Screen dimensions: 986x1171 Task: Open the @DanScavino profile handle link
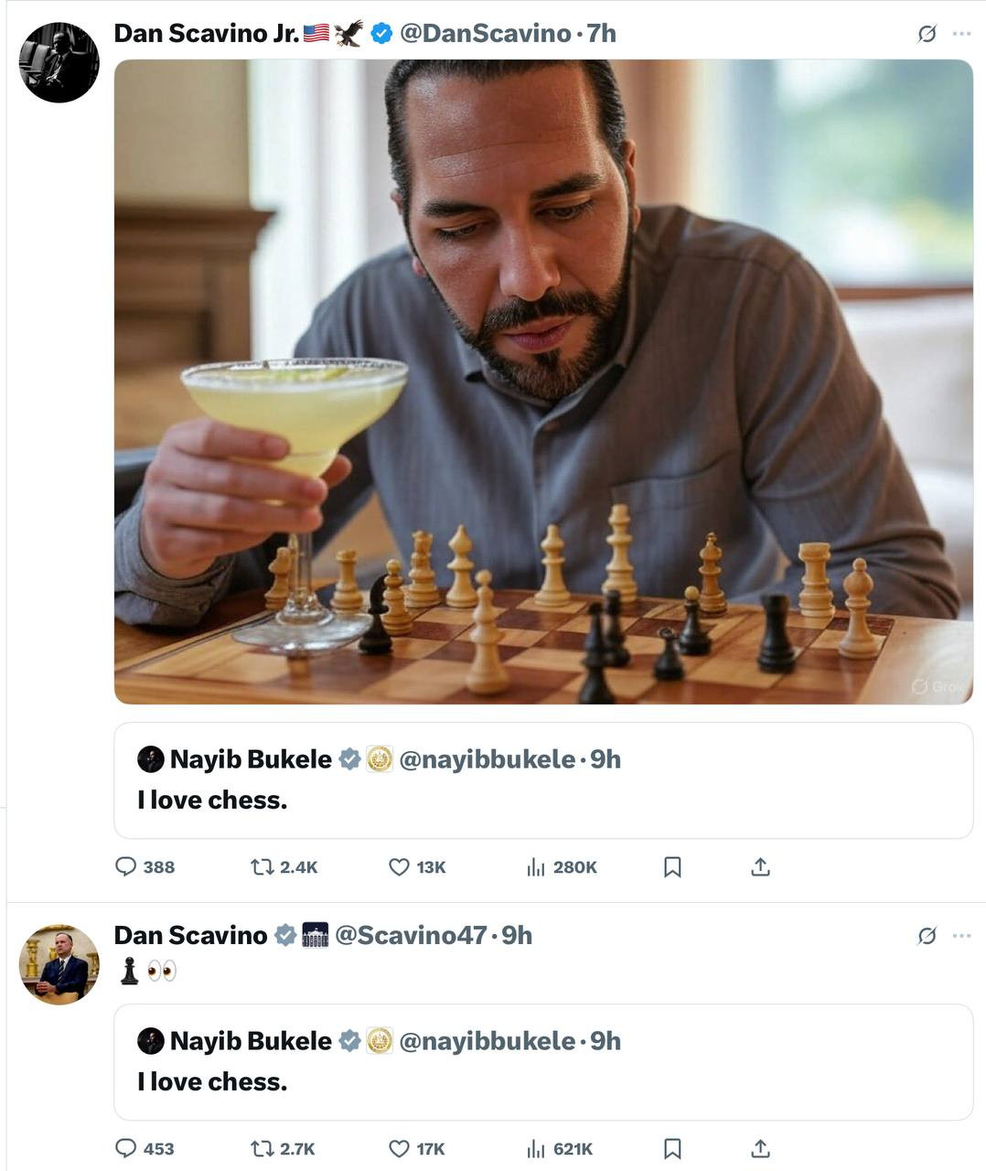(485, 34)
